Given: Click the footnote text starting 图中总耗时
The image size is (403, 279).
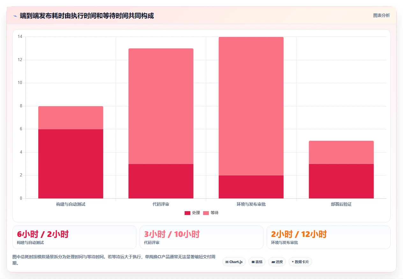Looking at the screenshot, I should click(x=114, y=260).
